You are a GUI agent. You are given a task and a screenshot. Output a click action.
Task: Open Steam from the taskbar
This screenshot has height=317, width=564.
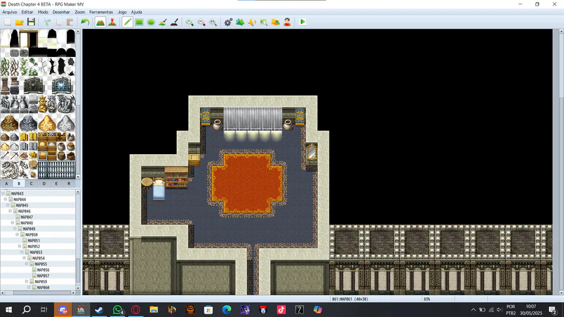tap(99, 309)
